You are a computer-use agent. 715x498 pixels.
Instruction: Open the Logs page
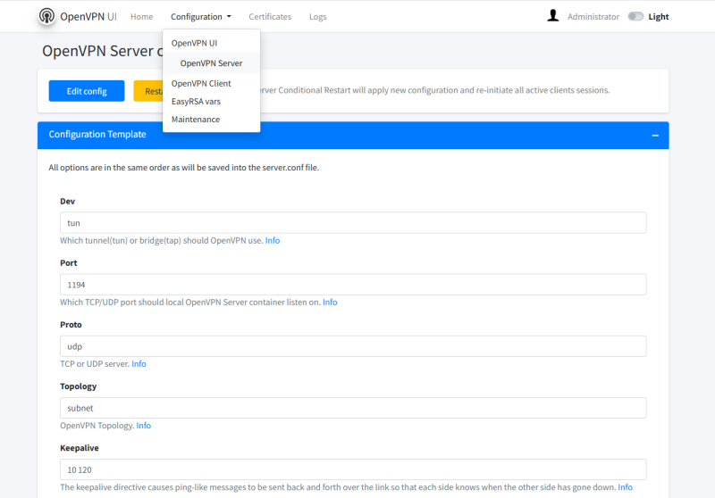click(318, 16)
